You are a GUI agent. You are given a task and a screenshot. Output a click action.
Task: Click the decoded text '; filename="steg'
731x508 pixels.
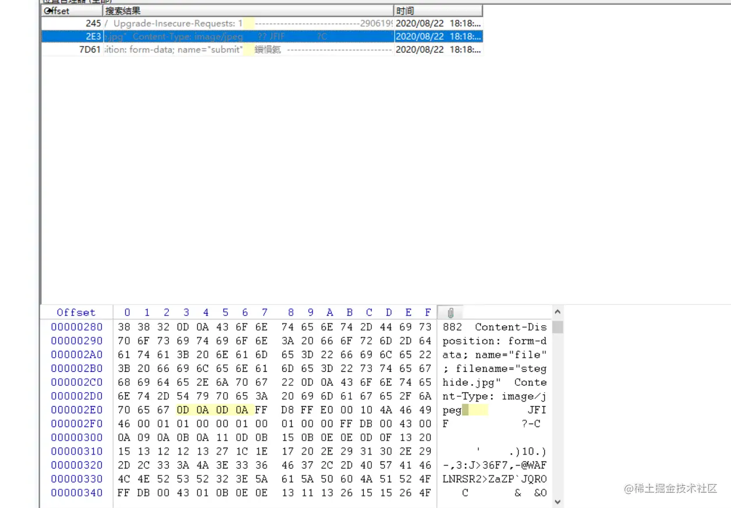pos(495,368)
